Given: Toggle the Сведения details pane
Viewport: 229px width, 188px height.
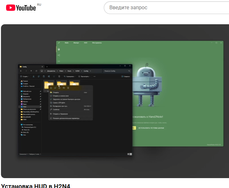Looking at the screenshot, I should coord(126,76).
